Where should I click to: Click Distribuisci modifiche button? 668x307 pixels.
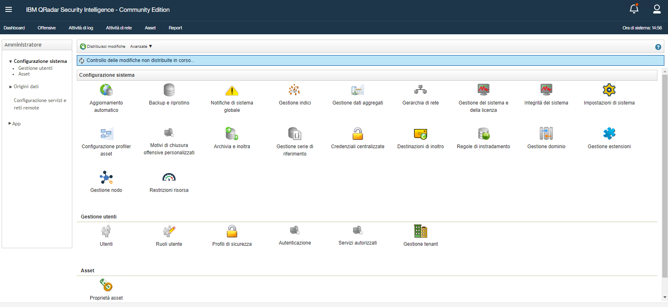tap(103, 47)
